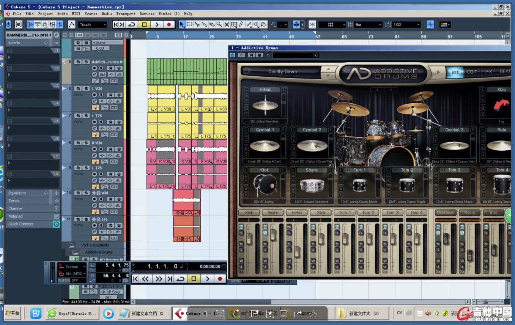Click the Windows Start button 开始
This screenshot has width=515, height=325.
(13, 313)
